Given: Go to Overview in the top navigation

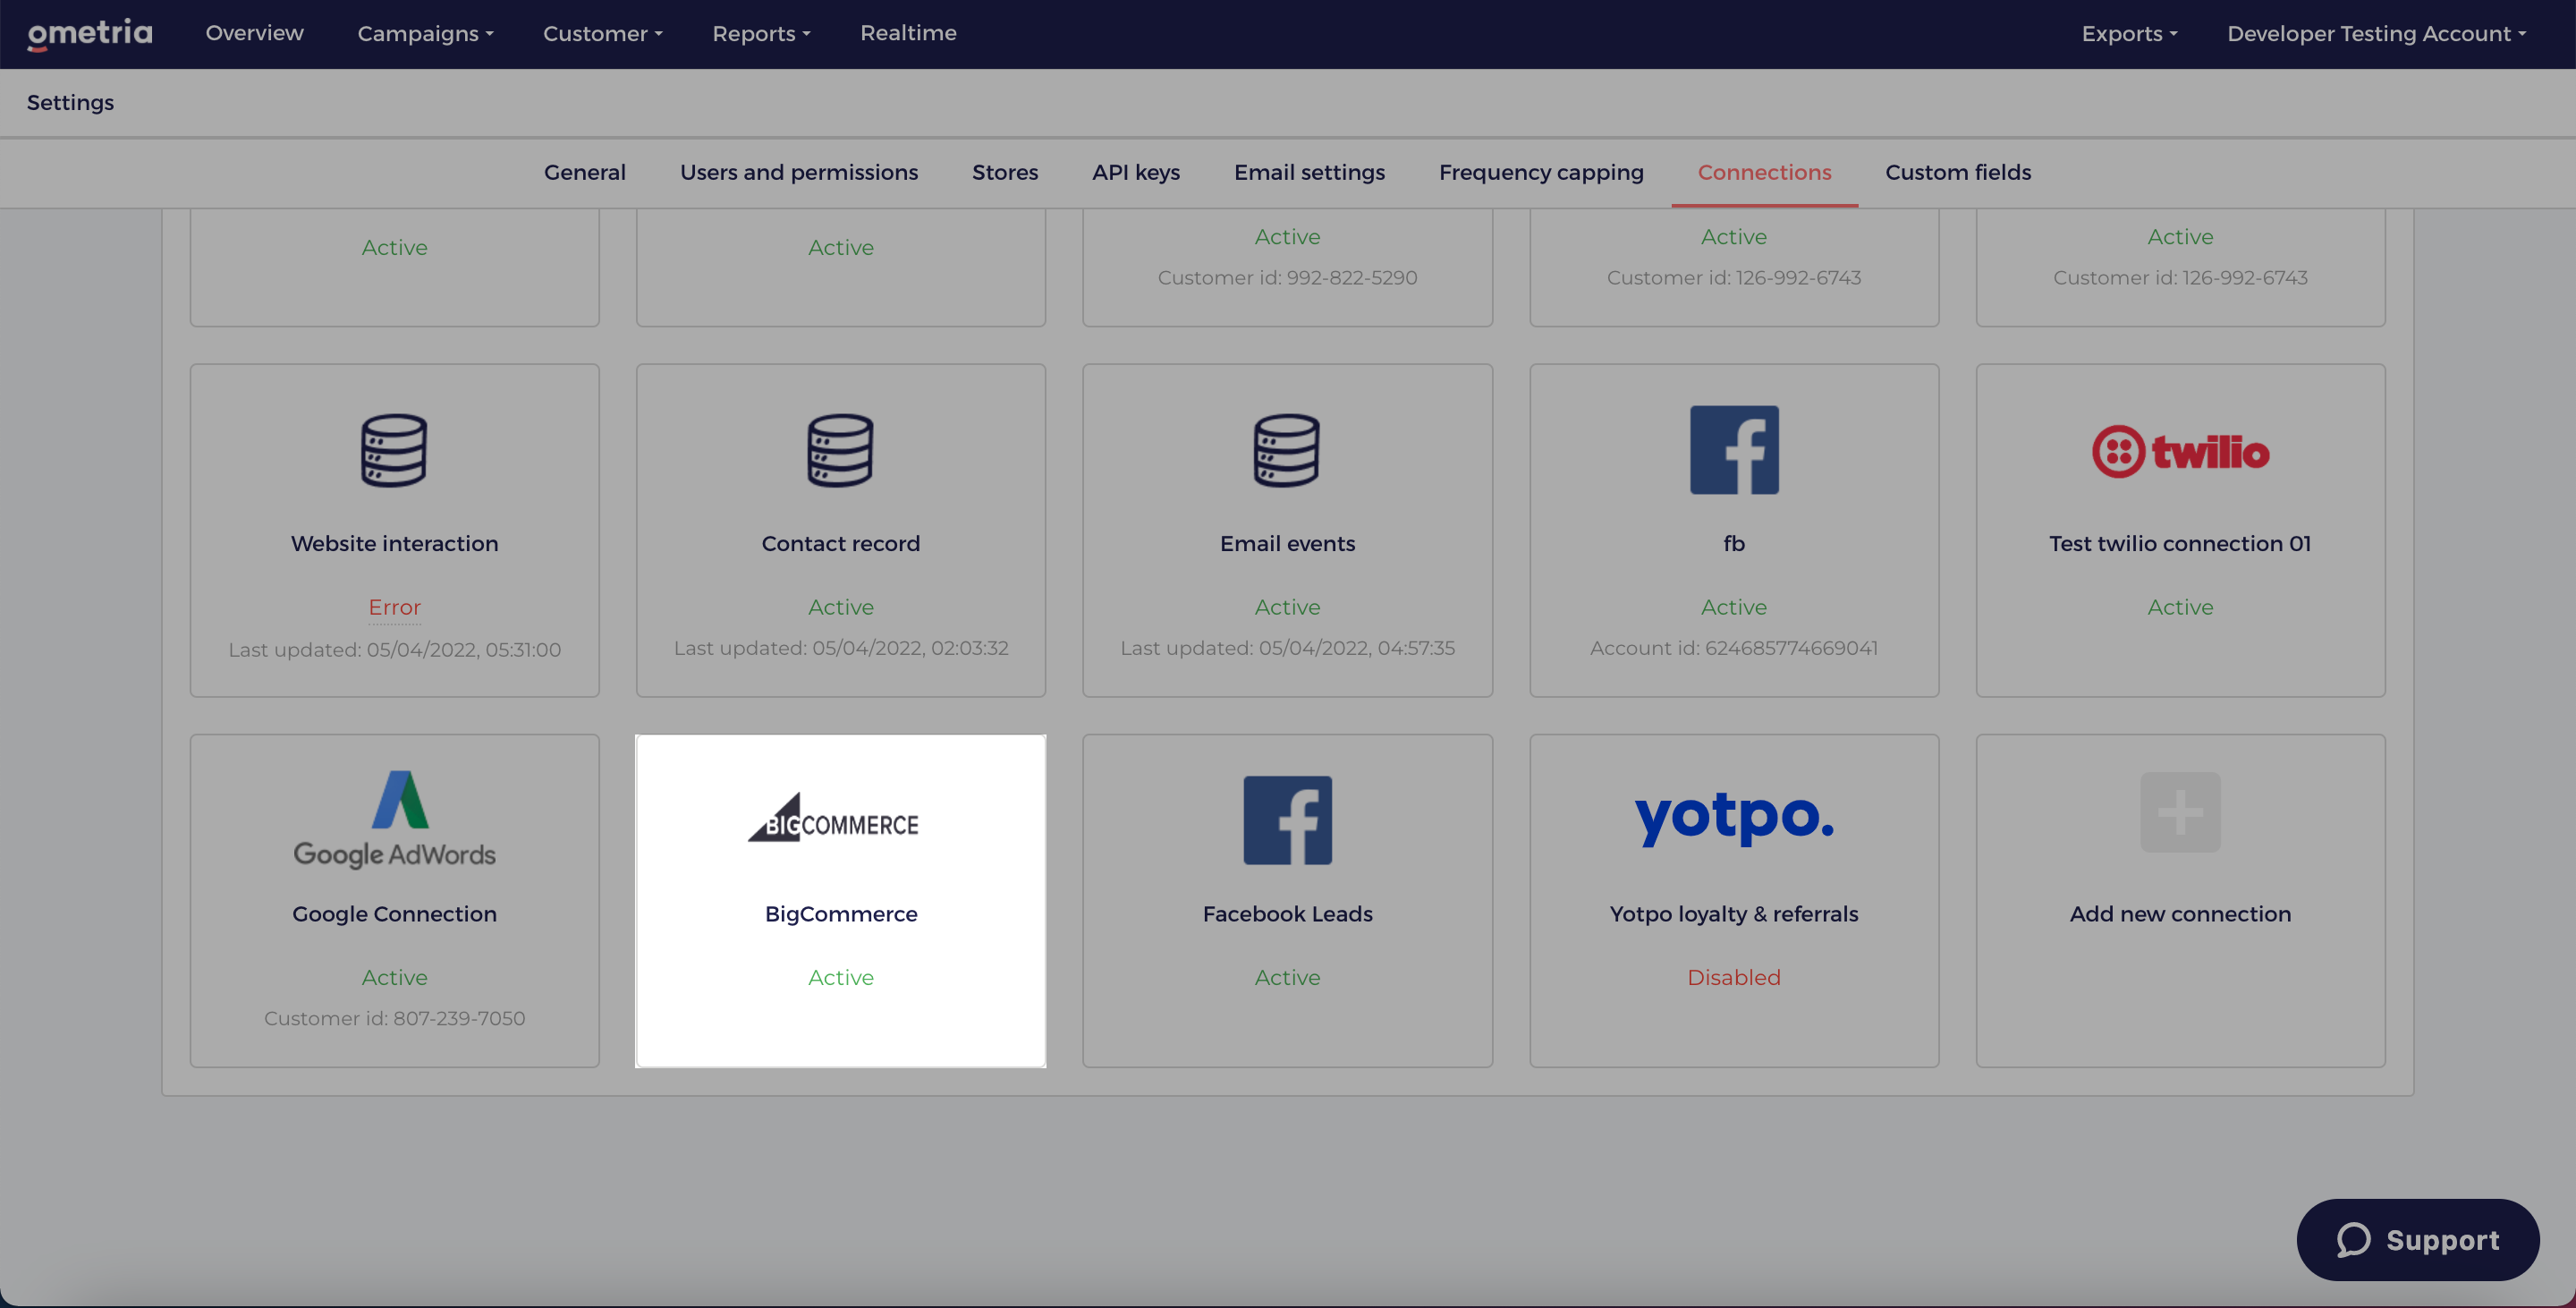Looking at the screenshot, I should (254, 33).
